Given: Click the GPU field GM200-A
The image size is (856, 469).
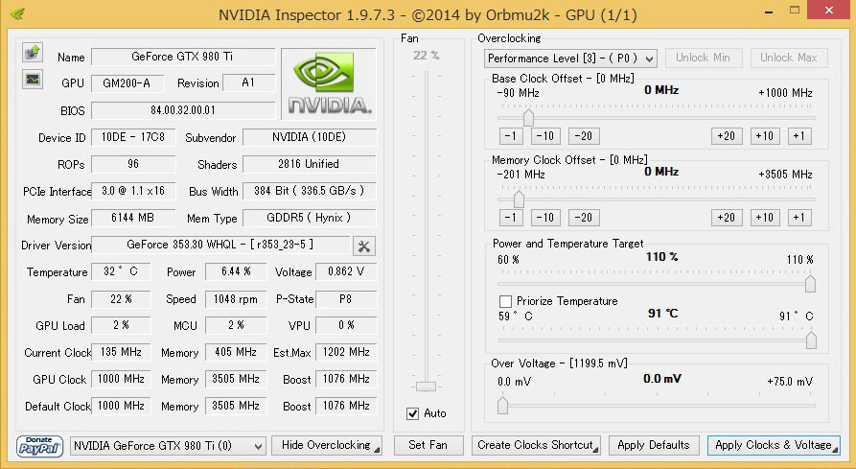Looking at the screenshot, I should coord(127,83).
